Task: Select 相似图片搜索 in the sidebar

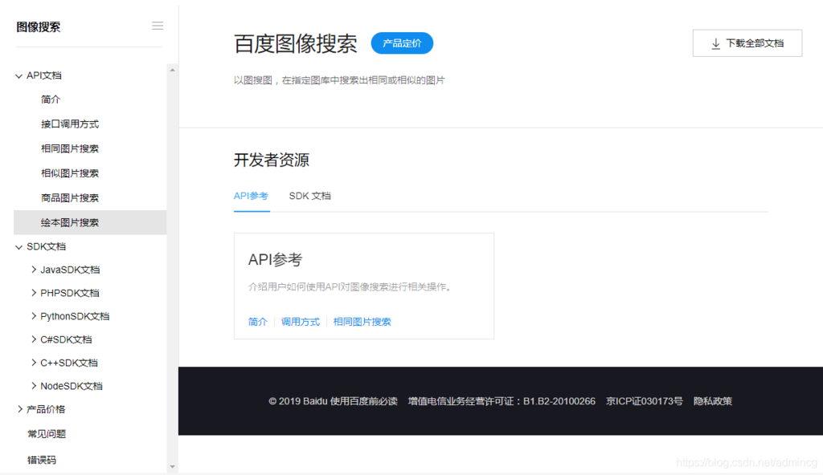Action: point(70,173)
